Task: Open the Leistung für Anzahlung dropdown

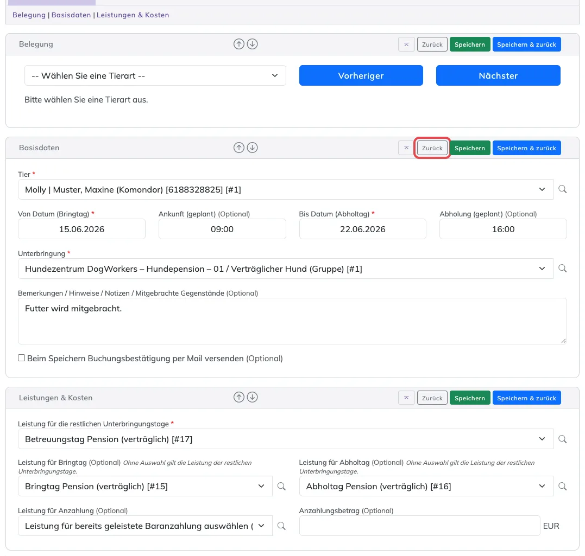Action: (145, 526)
